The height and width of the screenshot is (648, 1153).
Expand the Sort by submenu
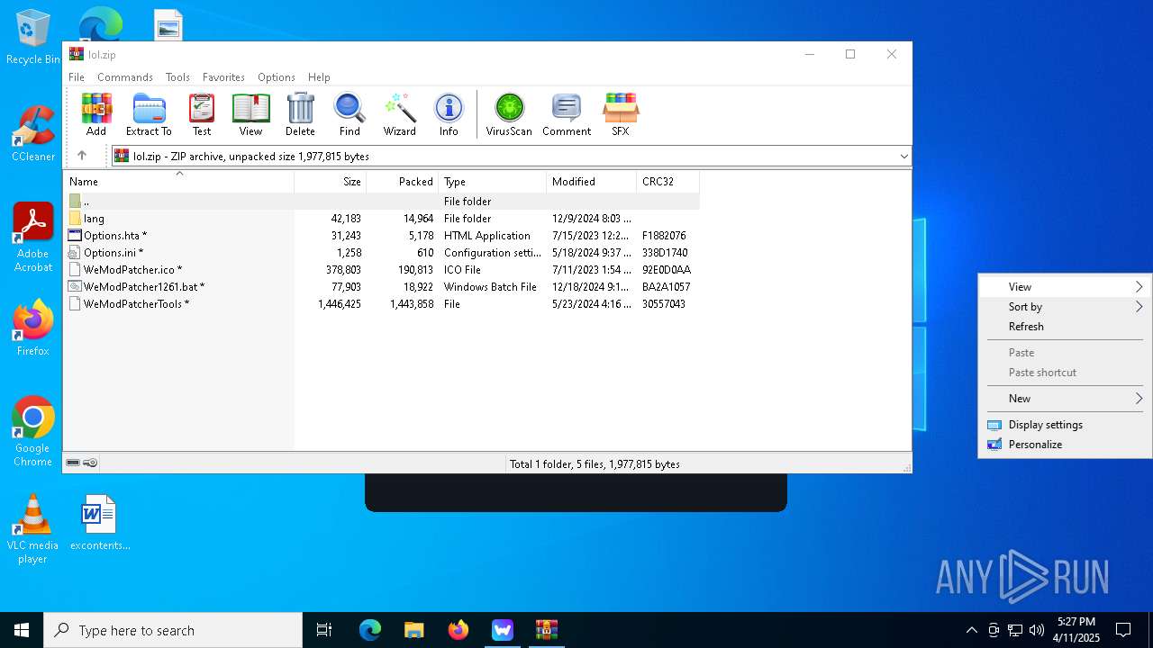click(1064, 307)
